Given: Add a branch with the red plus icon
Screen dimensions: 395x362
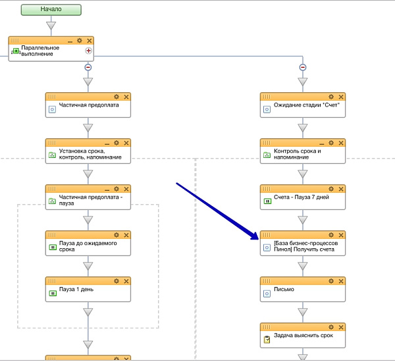Looking at the screenshot, I should 88,51.
